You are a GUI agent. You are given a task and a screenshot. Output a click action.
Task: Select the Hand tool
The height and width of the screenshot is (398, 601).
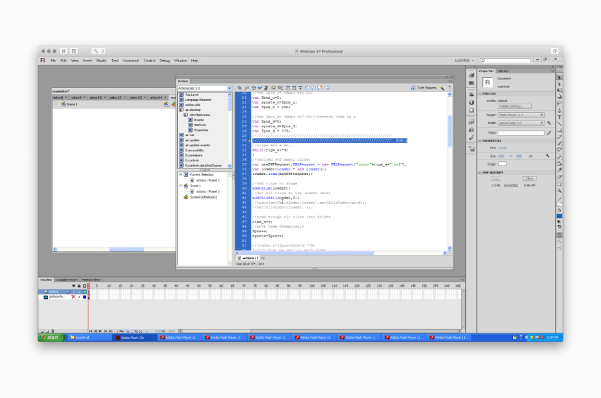pos(559,184)
